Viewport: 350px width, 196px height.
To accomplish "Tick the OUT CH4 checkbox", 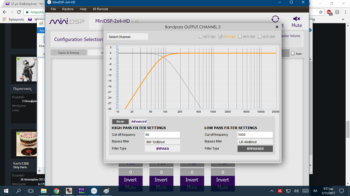I will point(260,37).
